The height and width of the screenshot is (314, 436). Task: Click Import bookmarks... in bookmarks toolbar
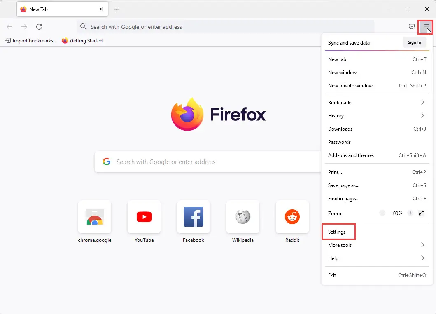31,41
